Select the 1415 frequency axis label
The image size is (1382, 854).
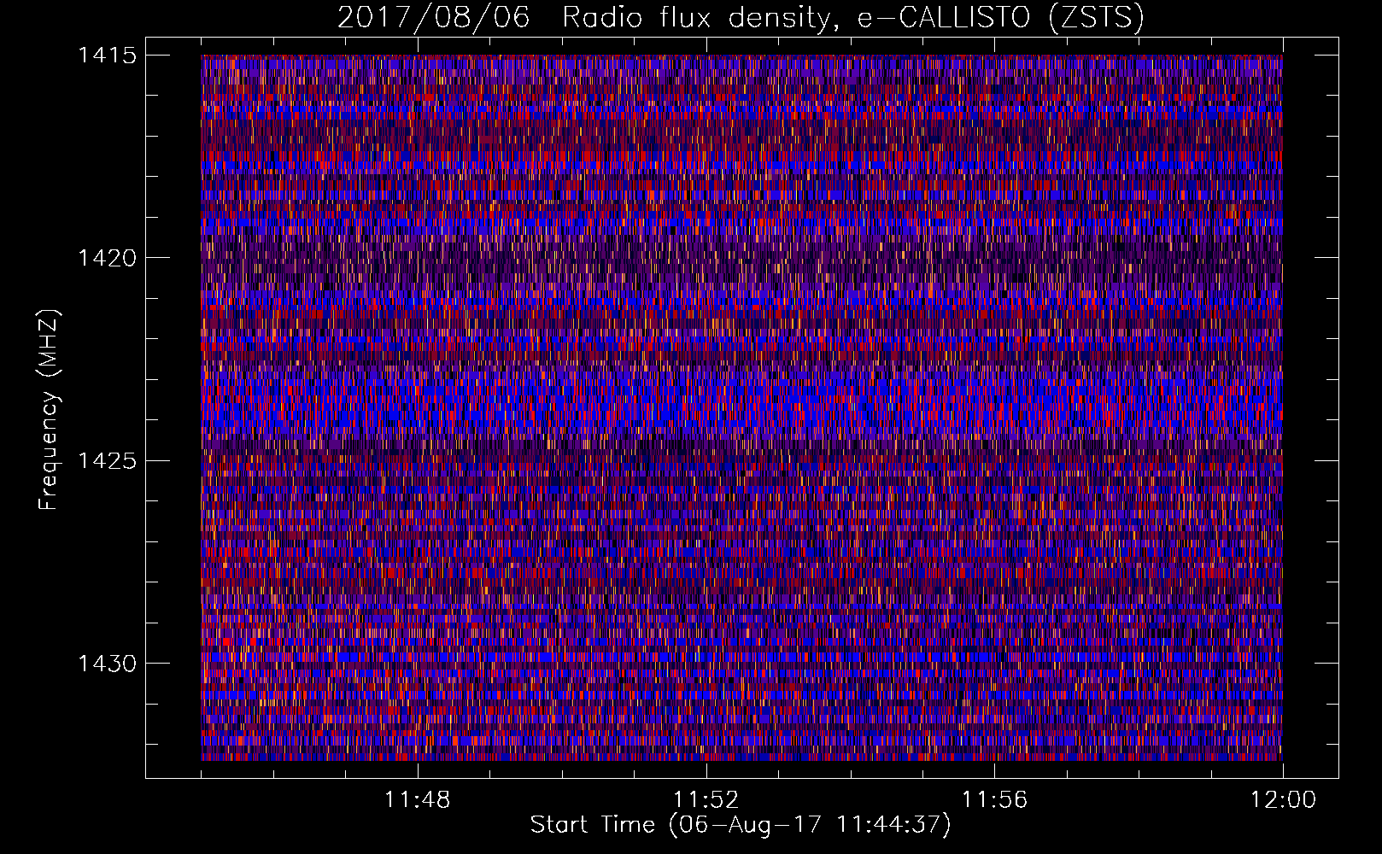pos(107,56)
